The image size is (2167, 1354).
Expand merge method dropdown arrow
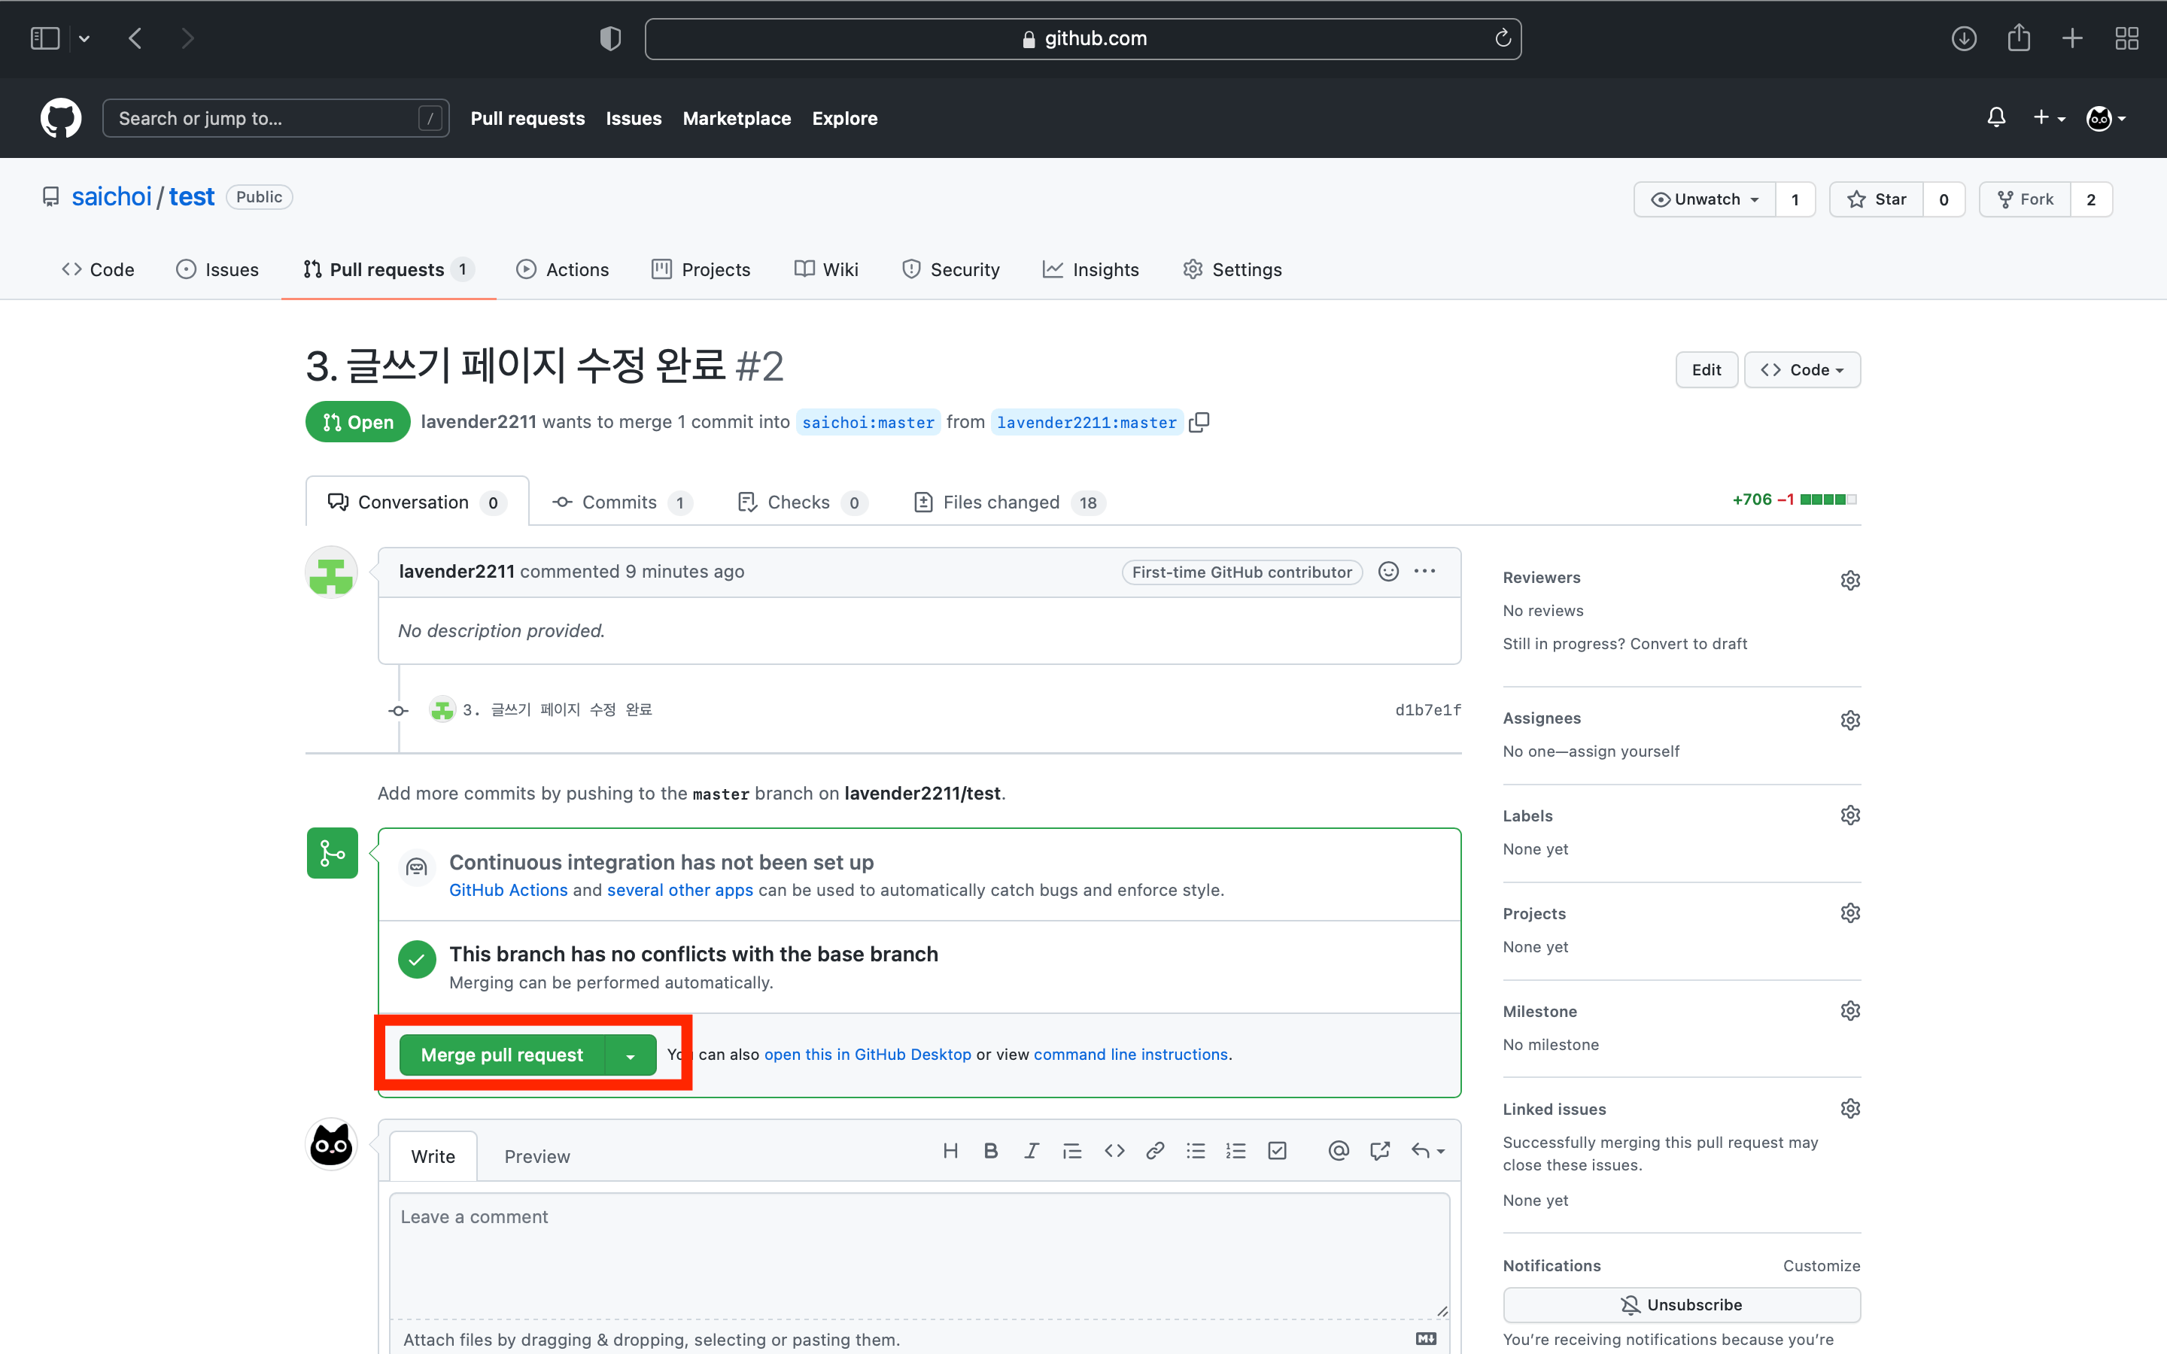point(631,1055)
